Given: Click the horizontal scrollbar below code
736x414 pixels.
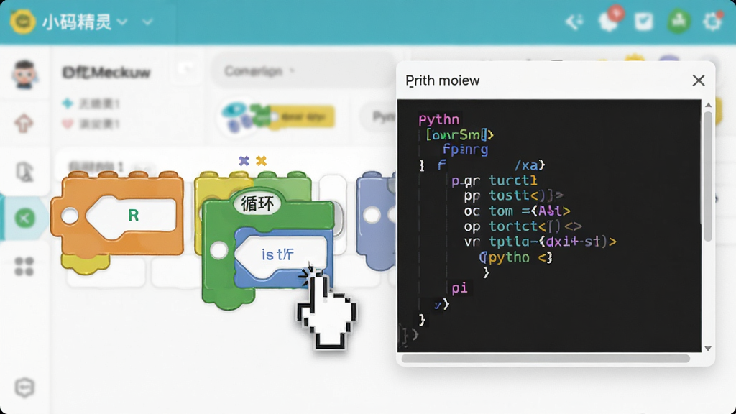Looking at the screenshot, I should pyautogui.click(x=546, y=359).
